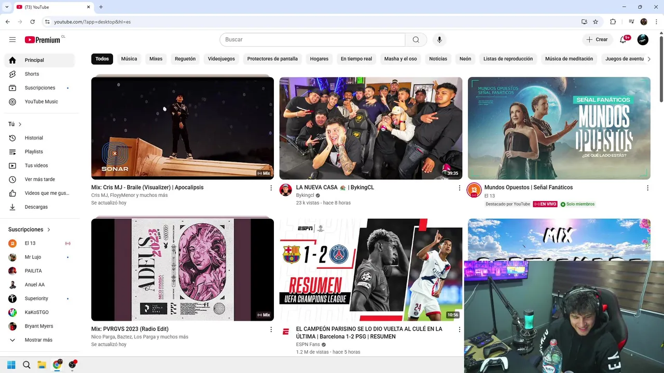Play LA NUEVA CASA BykingCL thumbnail
Screen dimensions: 664x373
[371, 128]
